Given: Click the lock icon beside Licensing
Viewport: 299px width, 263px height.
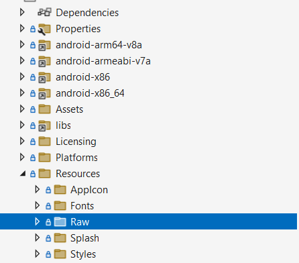Looking at the screenshot, I should [33, 142].
